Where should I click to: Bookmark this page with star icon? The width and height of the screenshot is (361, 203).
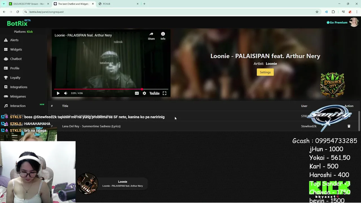[x=317, y=12]
